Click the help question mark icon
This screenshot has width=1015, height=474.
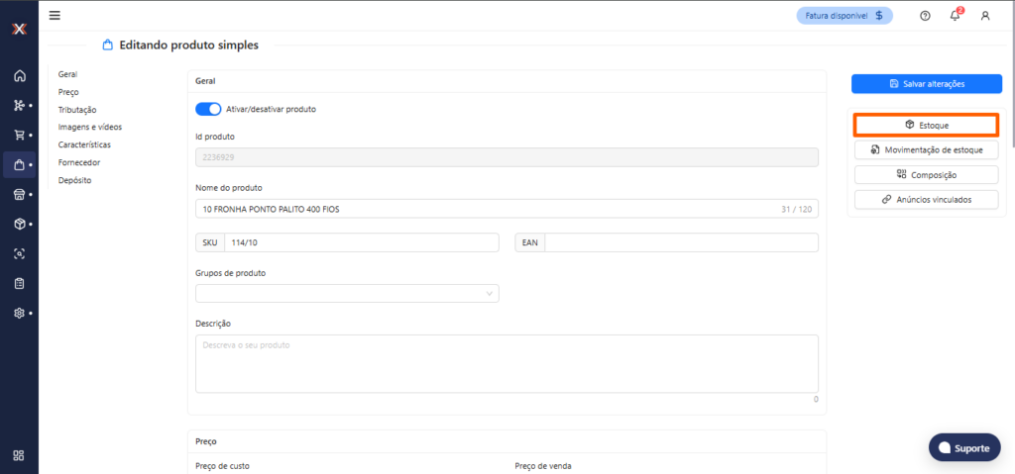coord(925,16)
